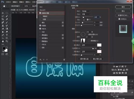Enable the 光泽 (Satin) checkbox

(40, 32)
